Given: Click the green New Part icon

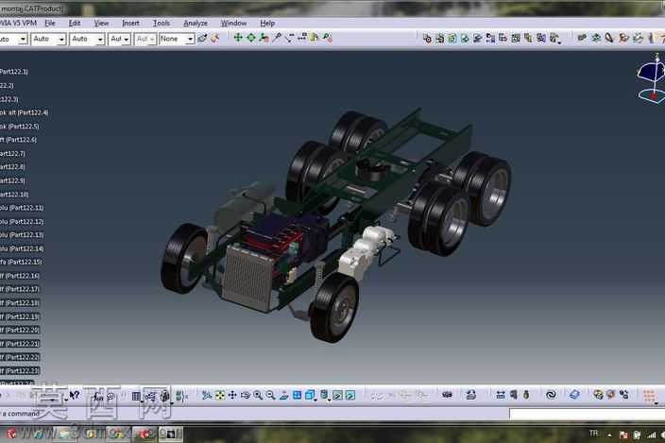Looking at the screenshot, I should tap(452, 38).
